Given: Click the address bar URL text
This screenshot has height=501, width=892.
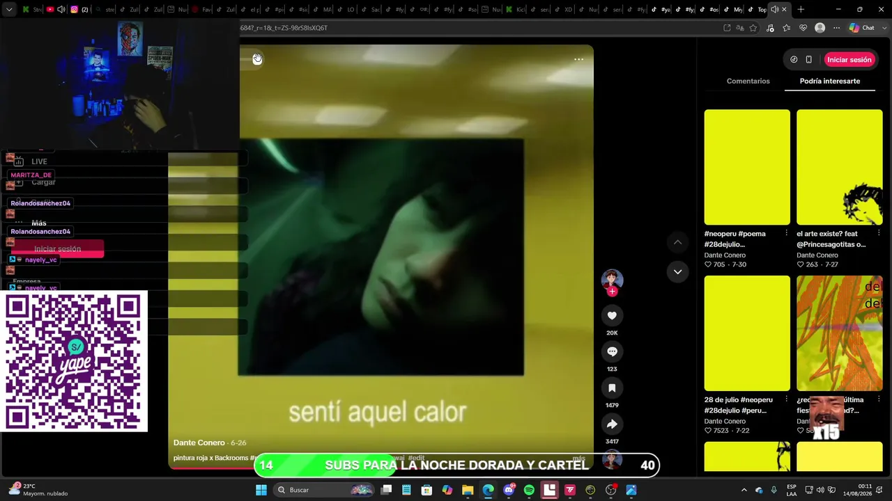Looking at the screenshot, I should 284,28.
